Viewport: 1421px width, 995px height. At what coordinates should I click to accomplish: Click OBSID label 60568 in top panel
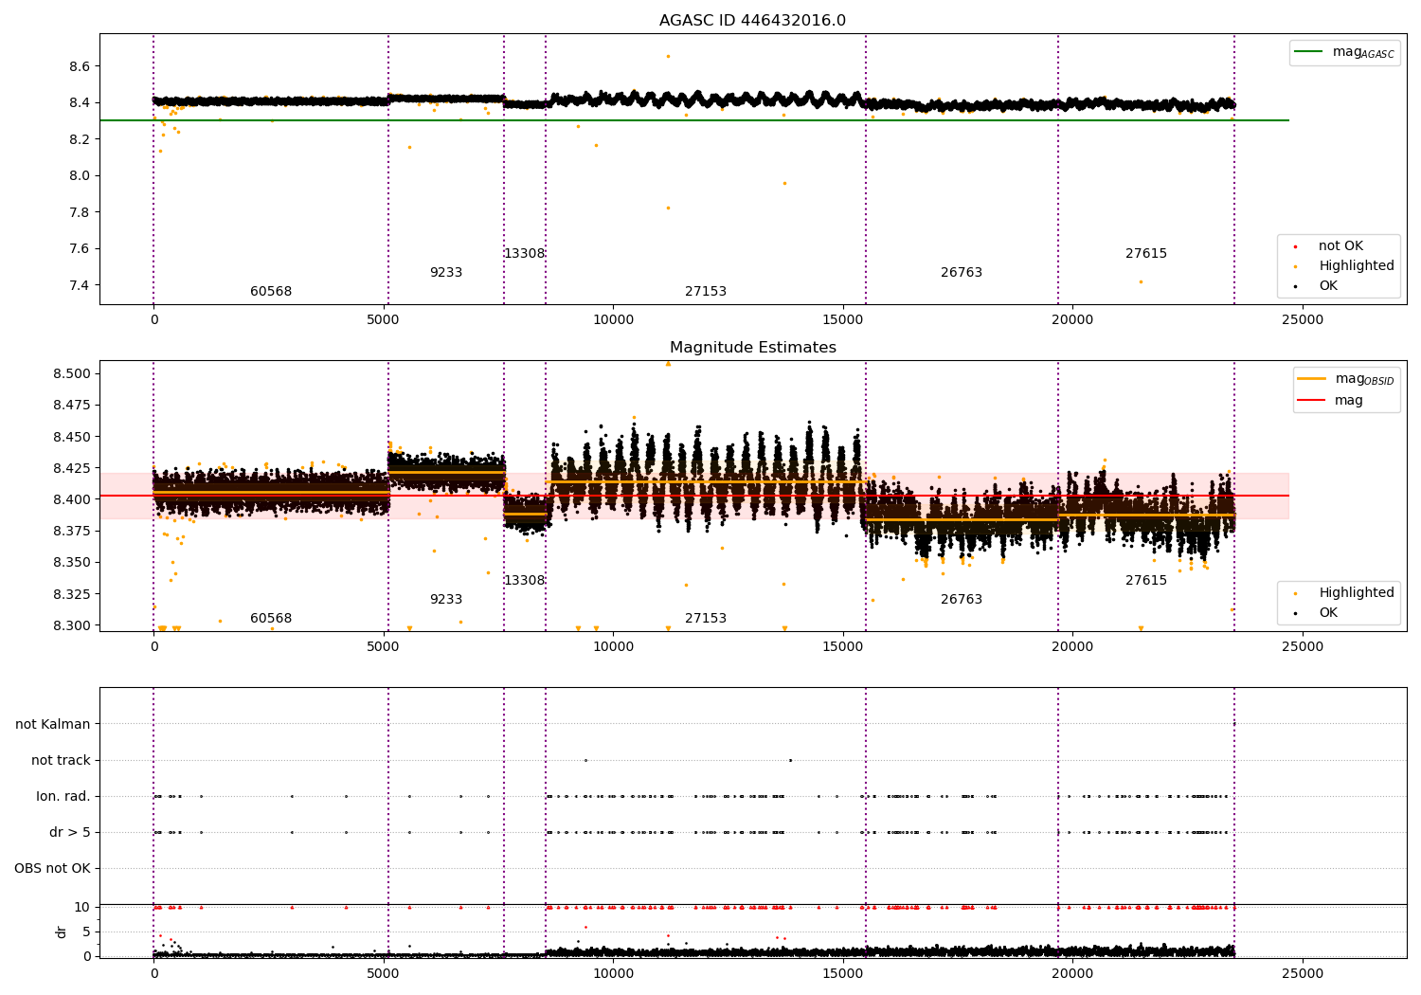271,292
